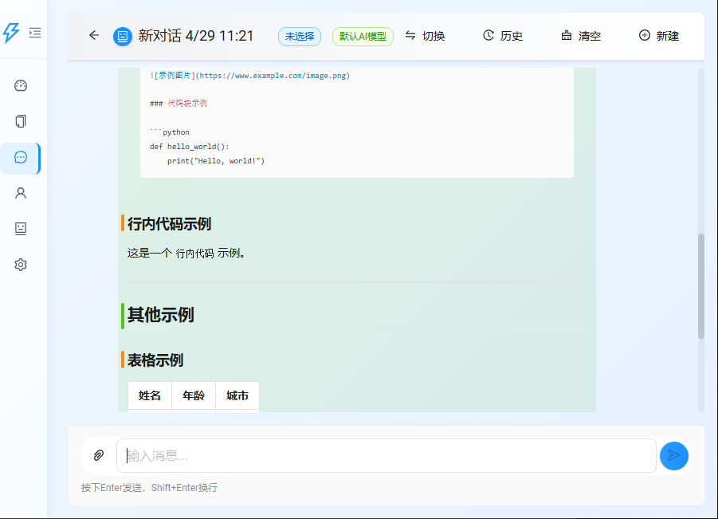Select the chat bubble icon in sidebar

coord(21,157)
